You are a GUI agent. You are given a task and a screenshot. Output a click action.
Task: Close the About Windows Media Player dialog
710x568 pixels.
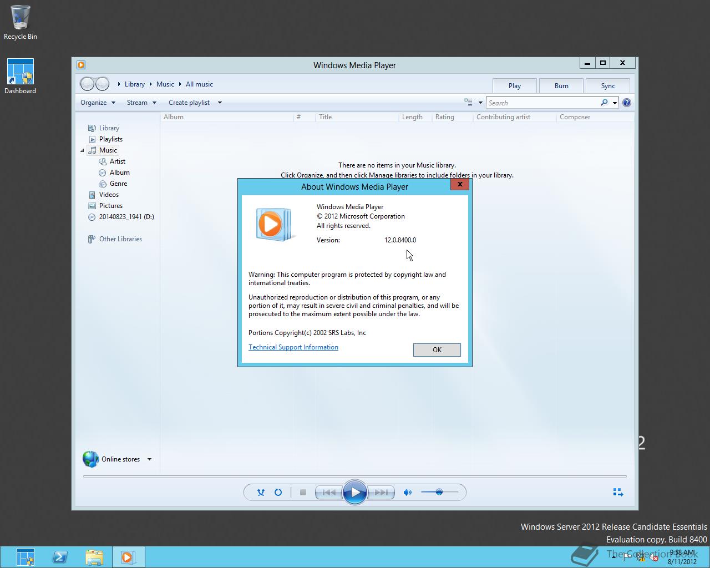tap(459, 184)
